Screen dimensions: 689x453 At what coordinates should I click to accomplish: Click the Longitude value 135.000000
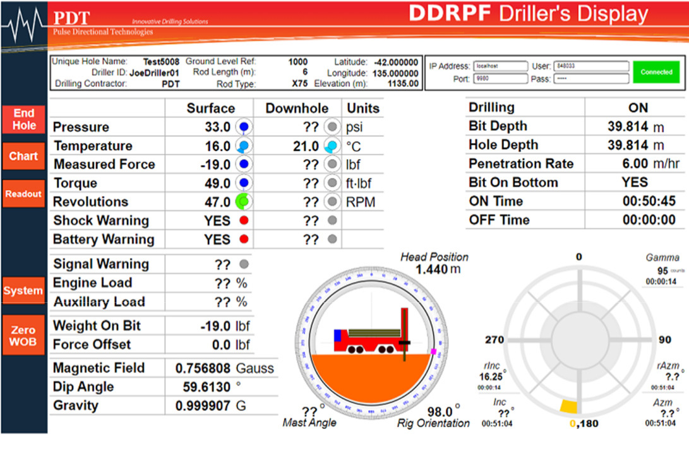[395, 73]
